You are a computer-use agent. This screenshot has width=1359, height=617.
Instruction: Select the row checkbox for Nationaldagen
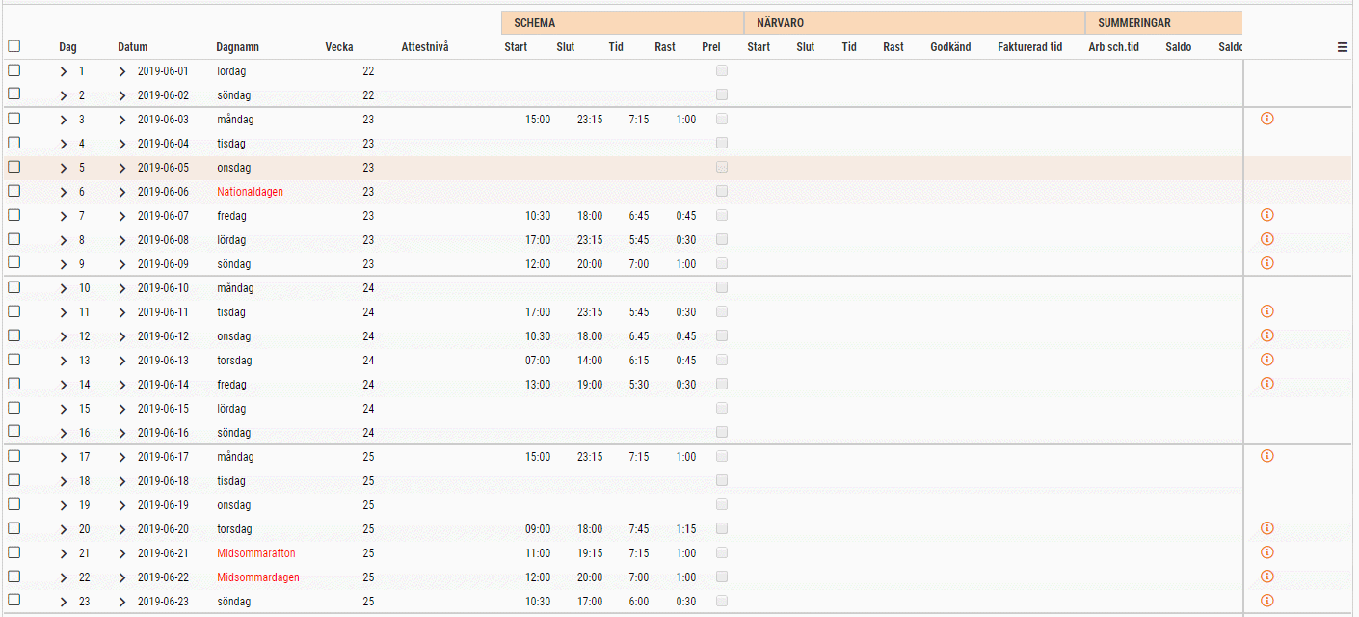(14, 191)
